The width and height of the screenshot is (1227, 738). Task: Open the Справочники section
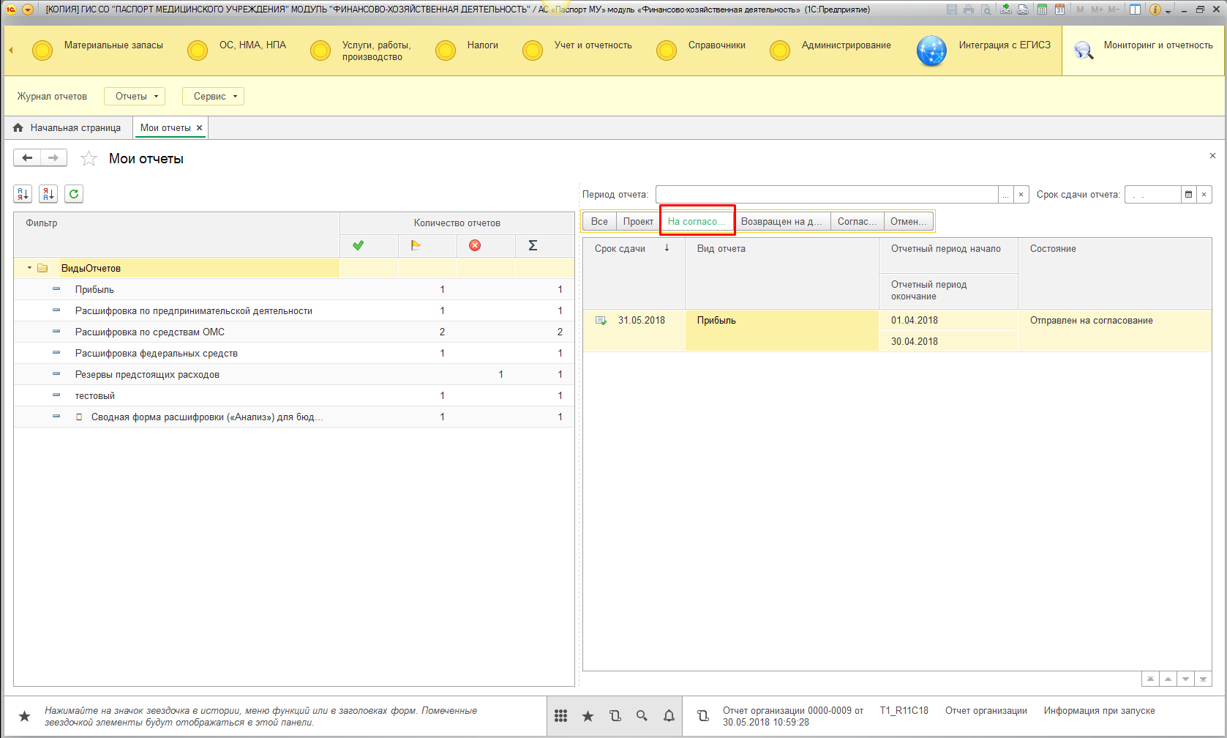point(716,45)
